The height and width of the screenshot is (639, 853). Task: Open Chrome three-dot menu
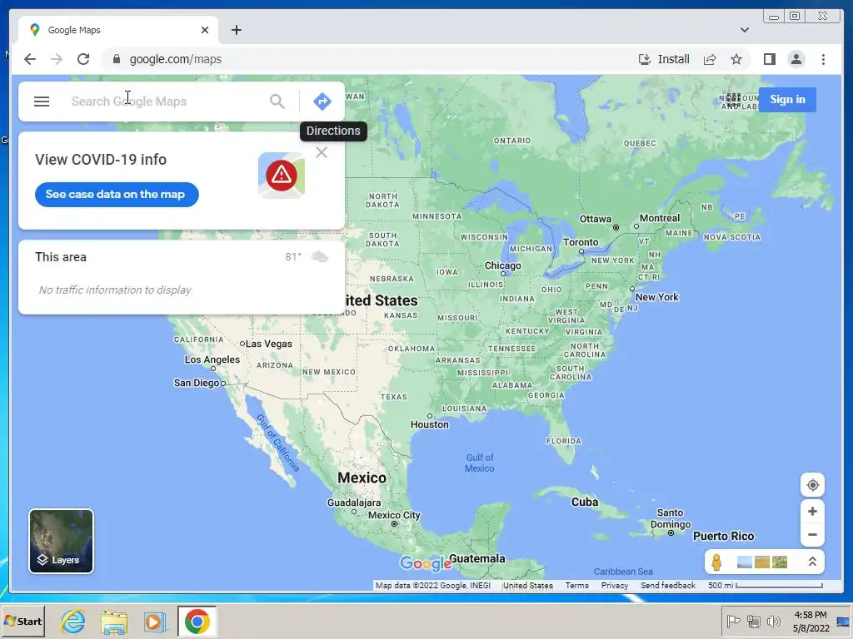tap(823, 59)
